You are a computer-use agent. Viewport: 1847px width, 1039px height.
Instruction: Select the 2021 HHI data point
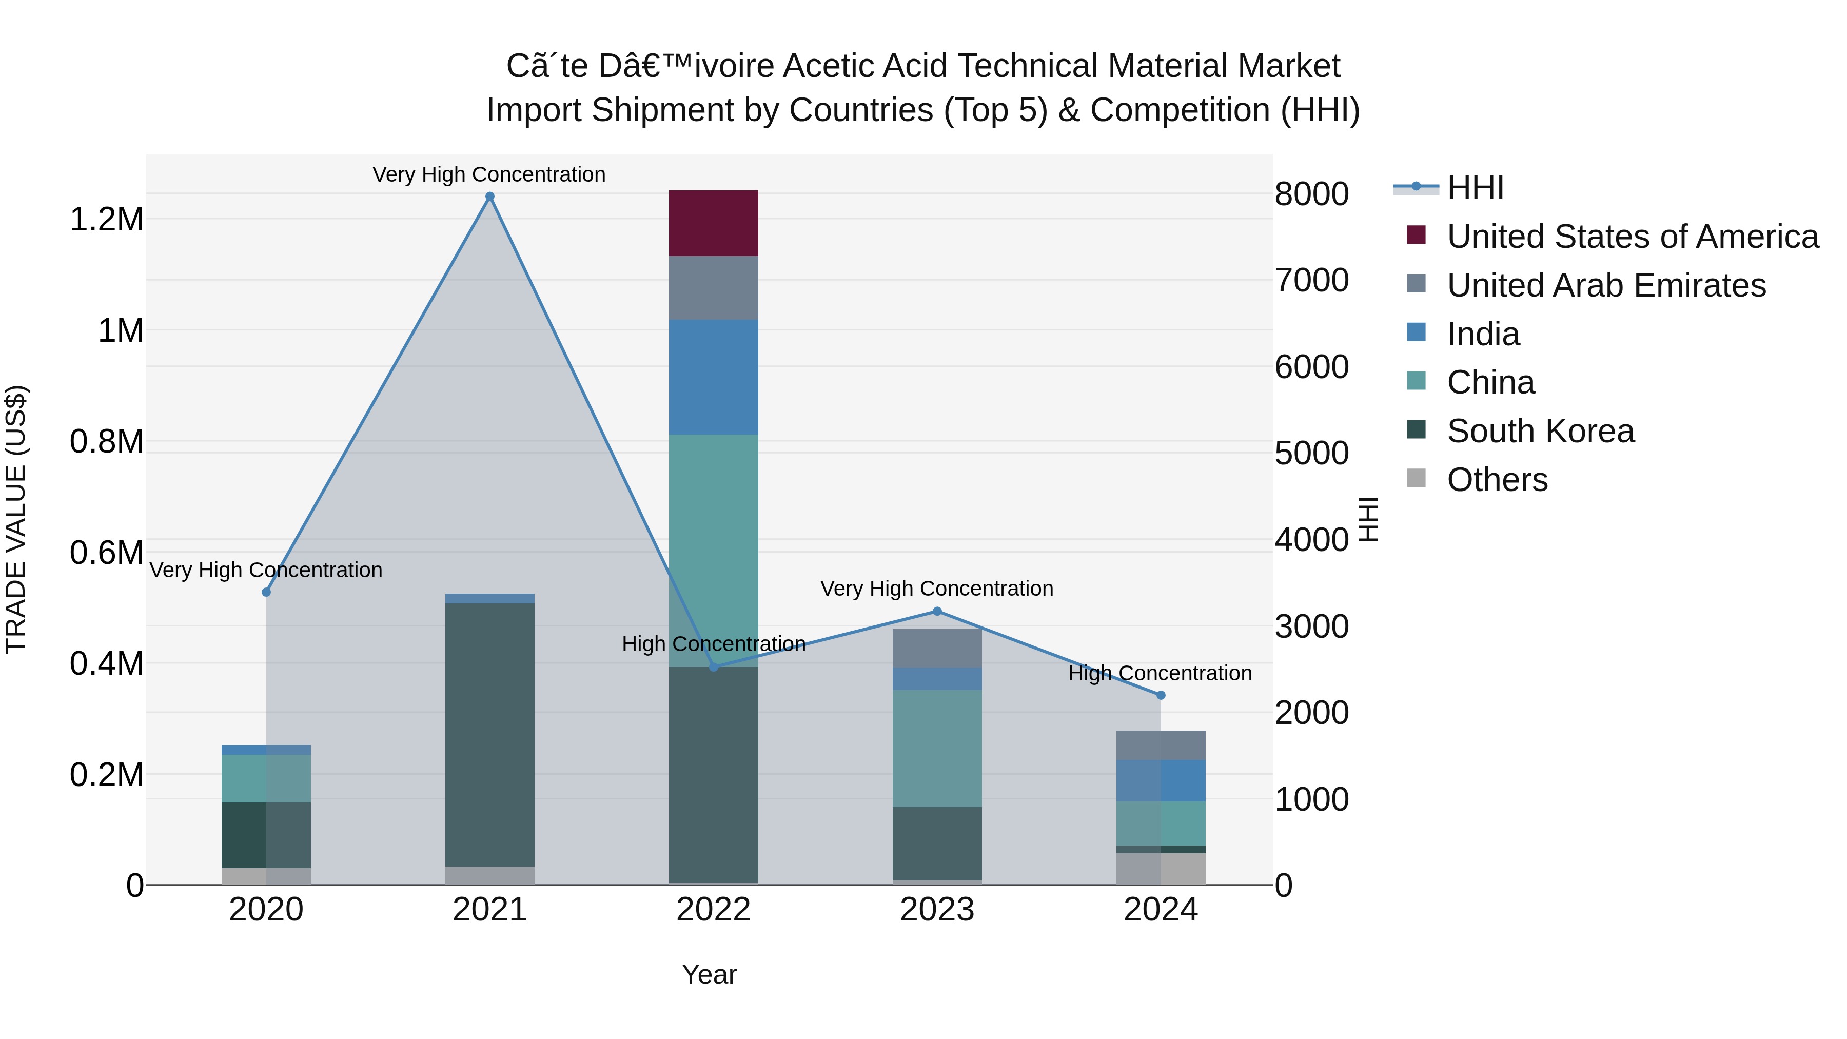(x=490, y=197)
